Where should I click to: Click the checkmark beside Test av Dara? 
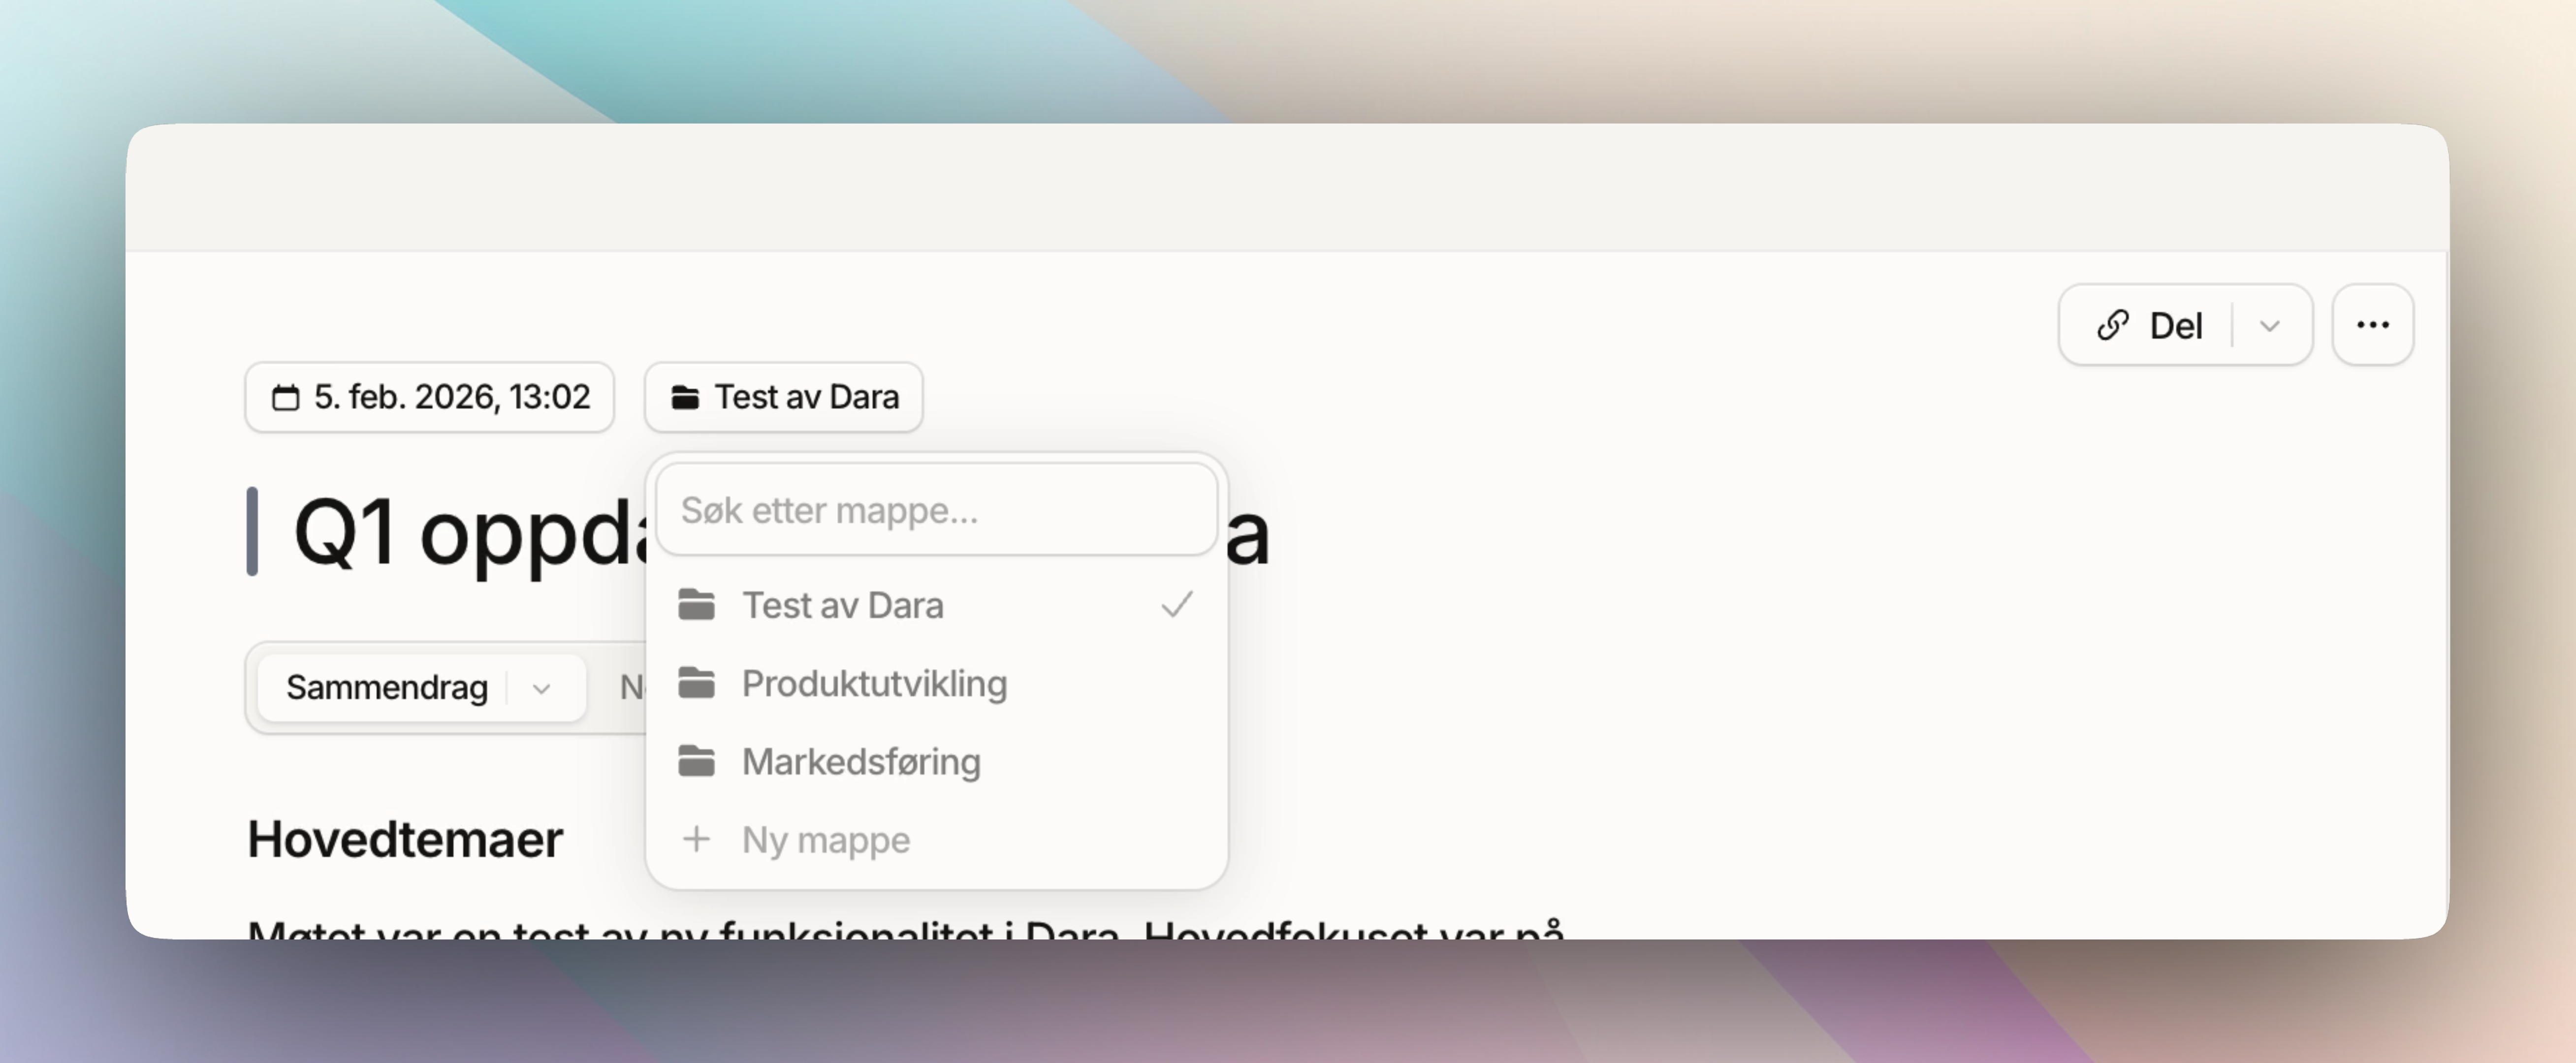tap(1176, 605)
